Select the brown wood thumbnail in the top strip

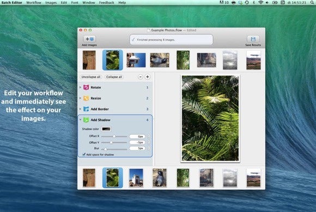(89, 60)
